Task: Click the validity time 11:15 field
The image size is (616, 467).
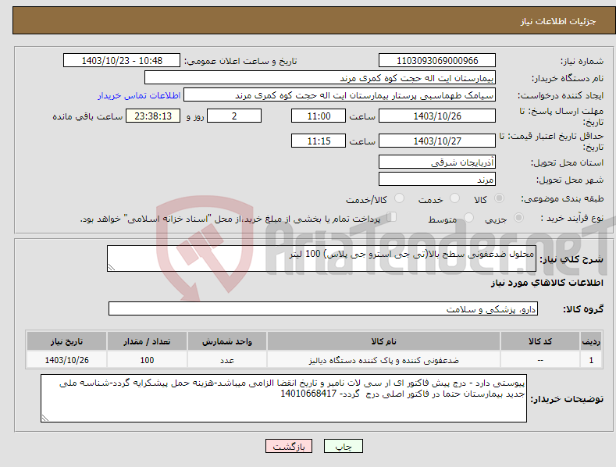Action: tap(319, 141)
